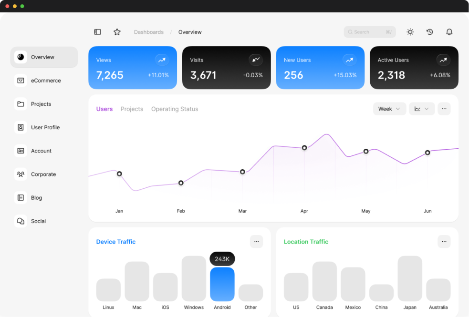Viewport: 469px width, 317px height.
Task: Click the Apr data point on chart
Action: 304,148
